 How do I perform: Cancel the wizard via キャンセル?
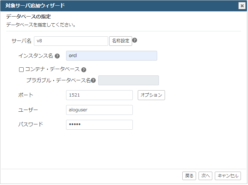click(228, 176)
